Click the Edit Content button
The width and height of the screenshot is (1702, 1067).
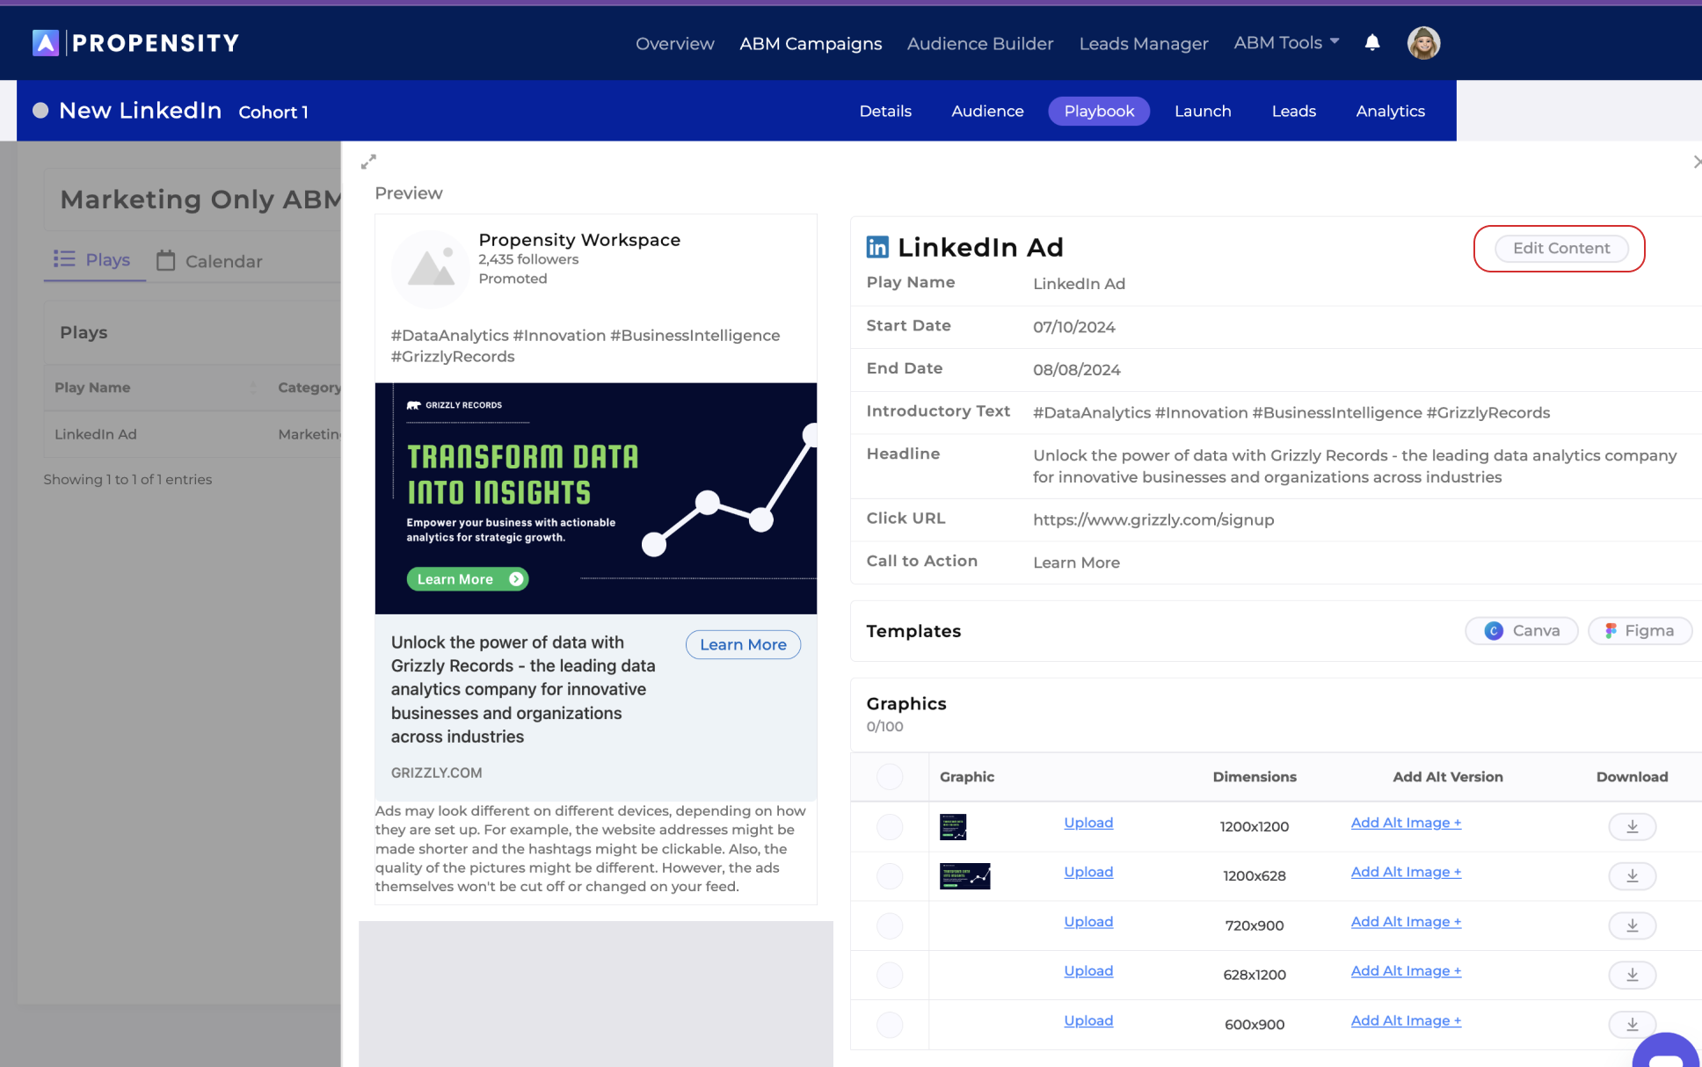click(1561, 249)
